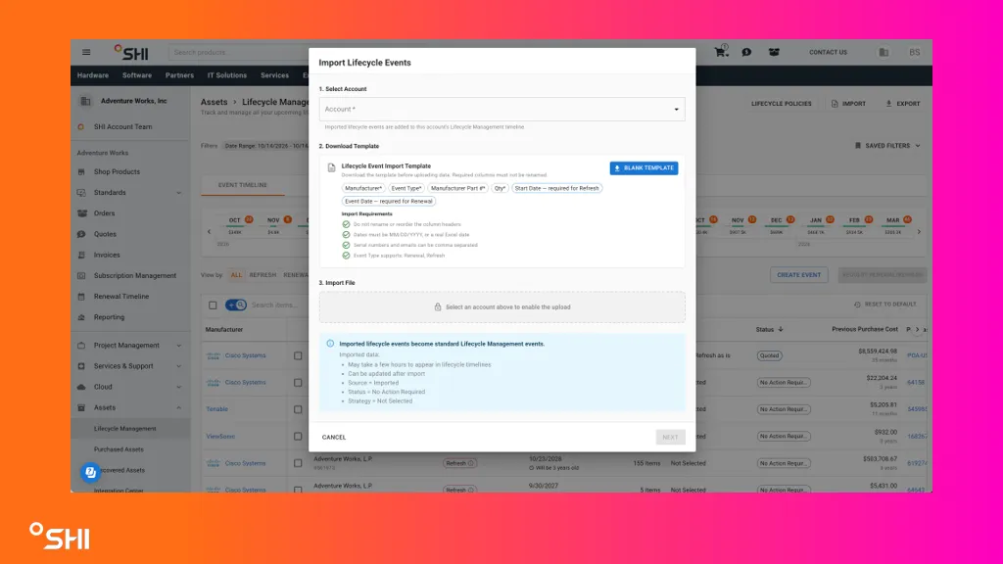Toggle the blue search switch beside Search items
The height and width of the screenshot is (564, 1003).
pos(236,305)
